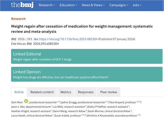The height and width of the screenshot is (120, 164).
Task: Switch to the Related content tab
Action: click(x=42, y=92)
